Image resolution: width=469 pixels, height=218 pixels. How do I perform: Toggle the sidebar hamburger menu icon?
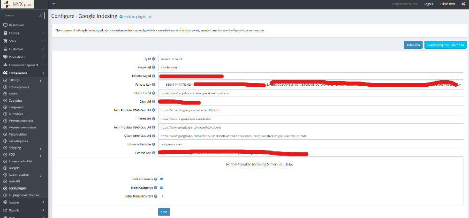pos(54,4)
